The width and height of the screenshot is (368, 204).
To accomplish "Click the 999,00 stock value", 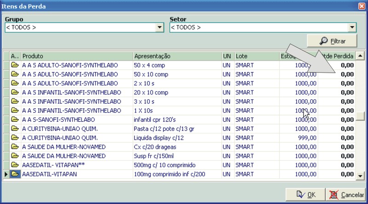I will tap(307, 138).
